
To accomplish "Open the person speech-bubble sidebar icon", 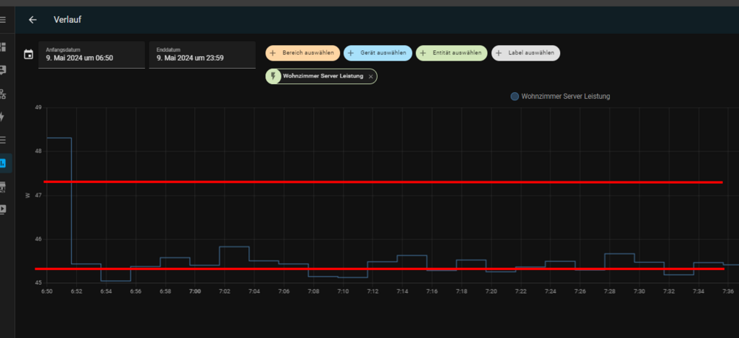I will pos(3,71).
